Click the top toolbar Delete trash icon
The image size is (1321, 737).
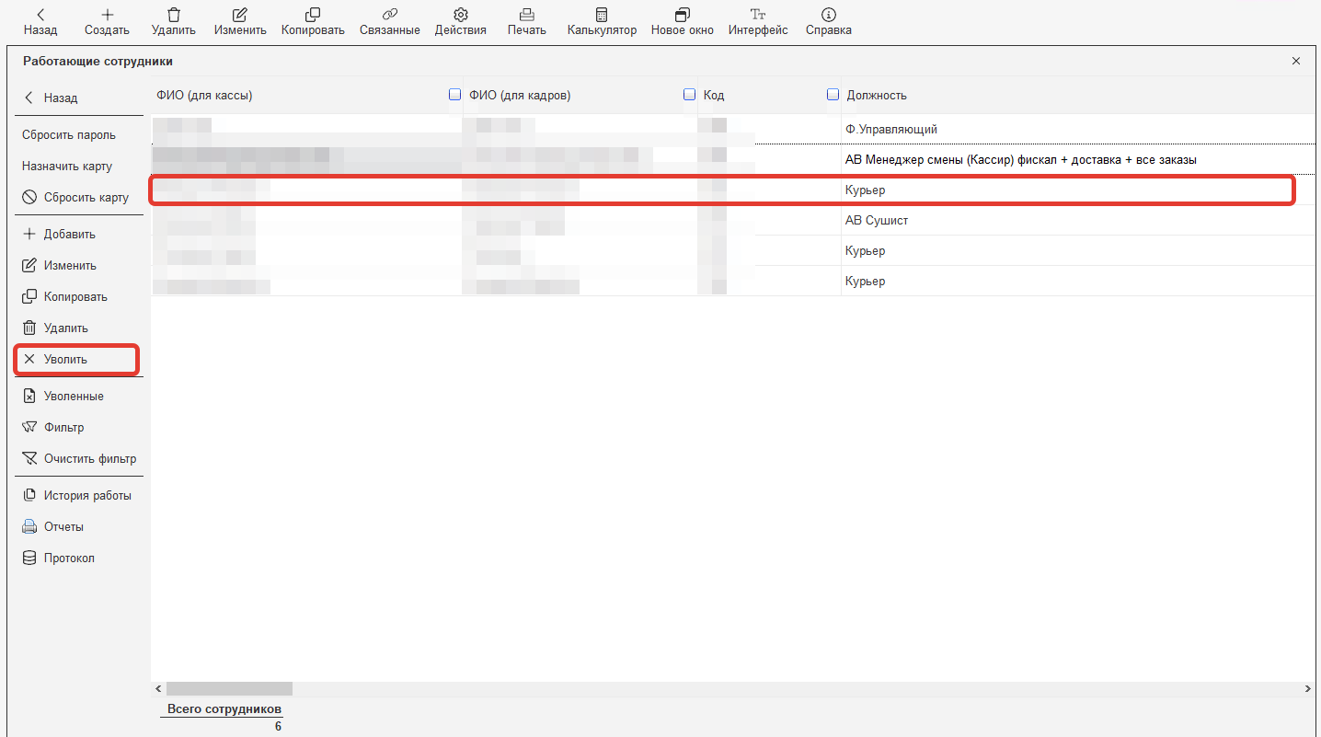click(173, 16)
